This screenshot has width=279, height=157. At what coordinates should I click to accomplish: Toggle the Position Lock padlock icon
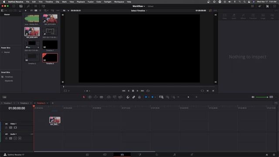click(139, 97)
